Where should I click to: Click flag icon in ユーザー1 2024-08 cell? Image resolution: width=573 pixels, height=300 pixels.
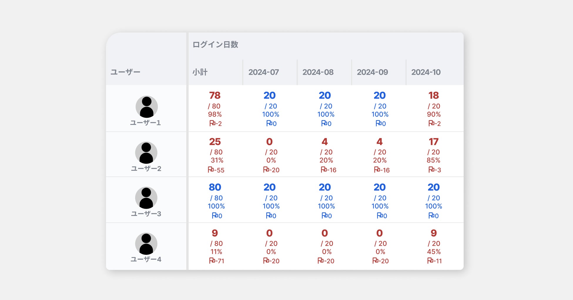tap(324, 123)
